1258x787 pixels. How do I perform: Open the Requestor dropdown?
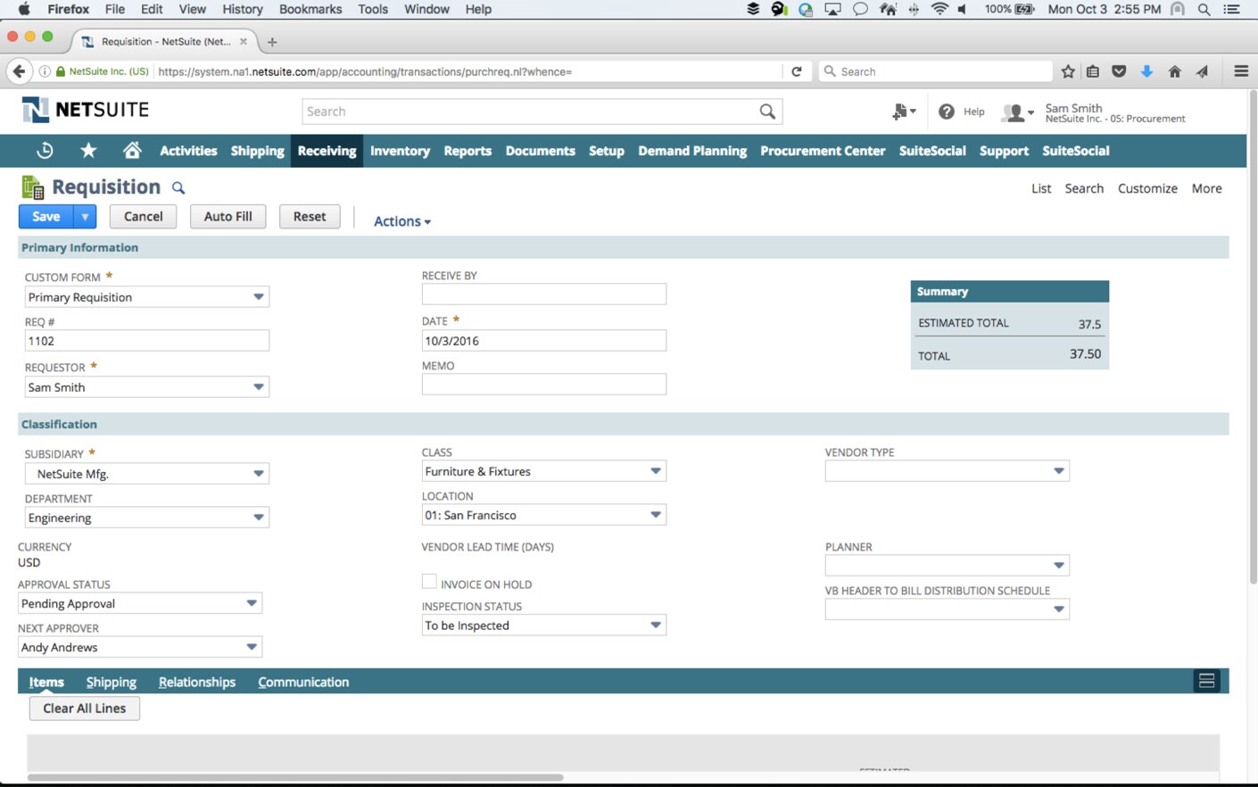point(258,387)
